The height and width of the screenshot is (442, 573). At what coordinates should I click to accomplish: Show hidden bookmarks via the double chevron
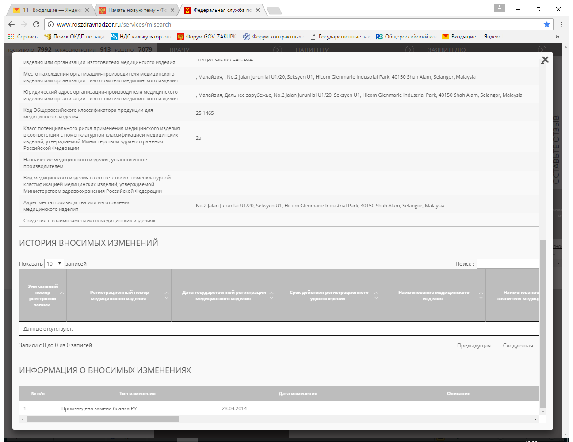click(x=557, y=37)
